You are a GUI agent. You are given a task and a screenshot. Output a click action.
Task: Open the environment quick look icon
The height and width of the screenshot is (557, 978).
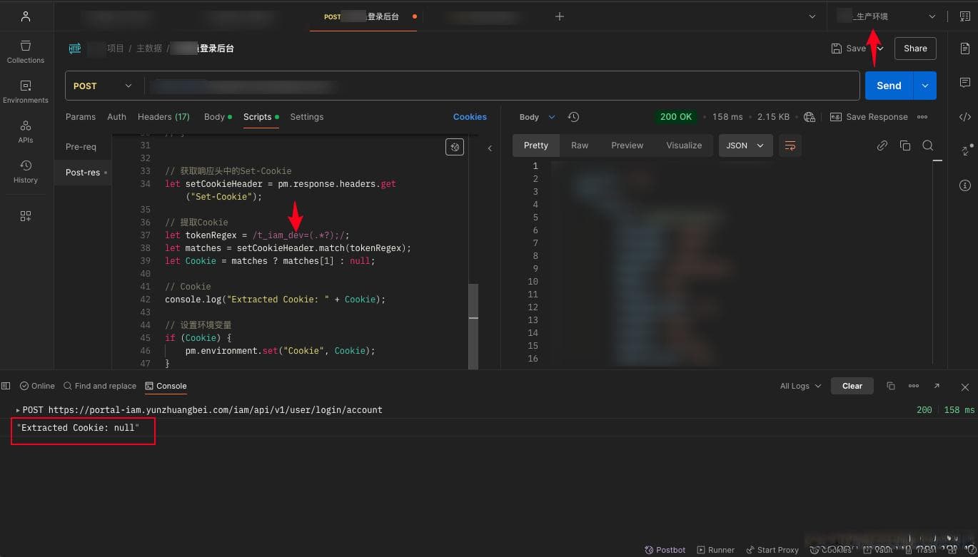pos(965,16)
